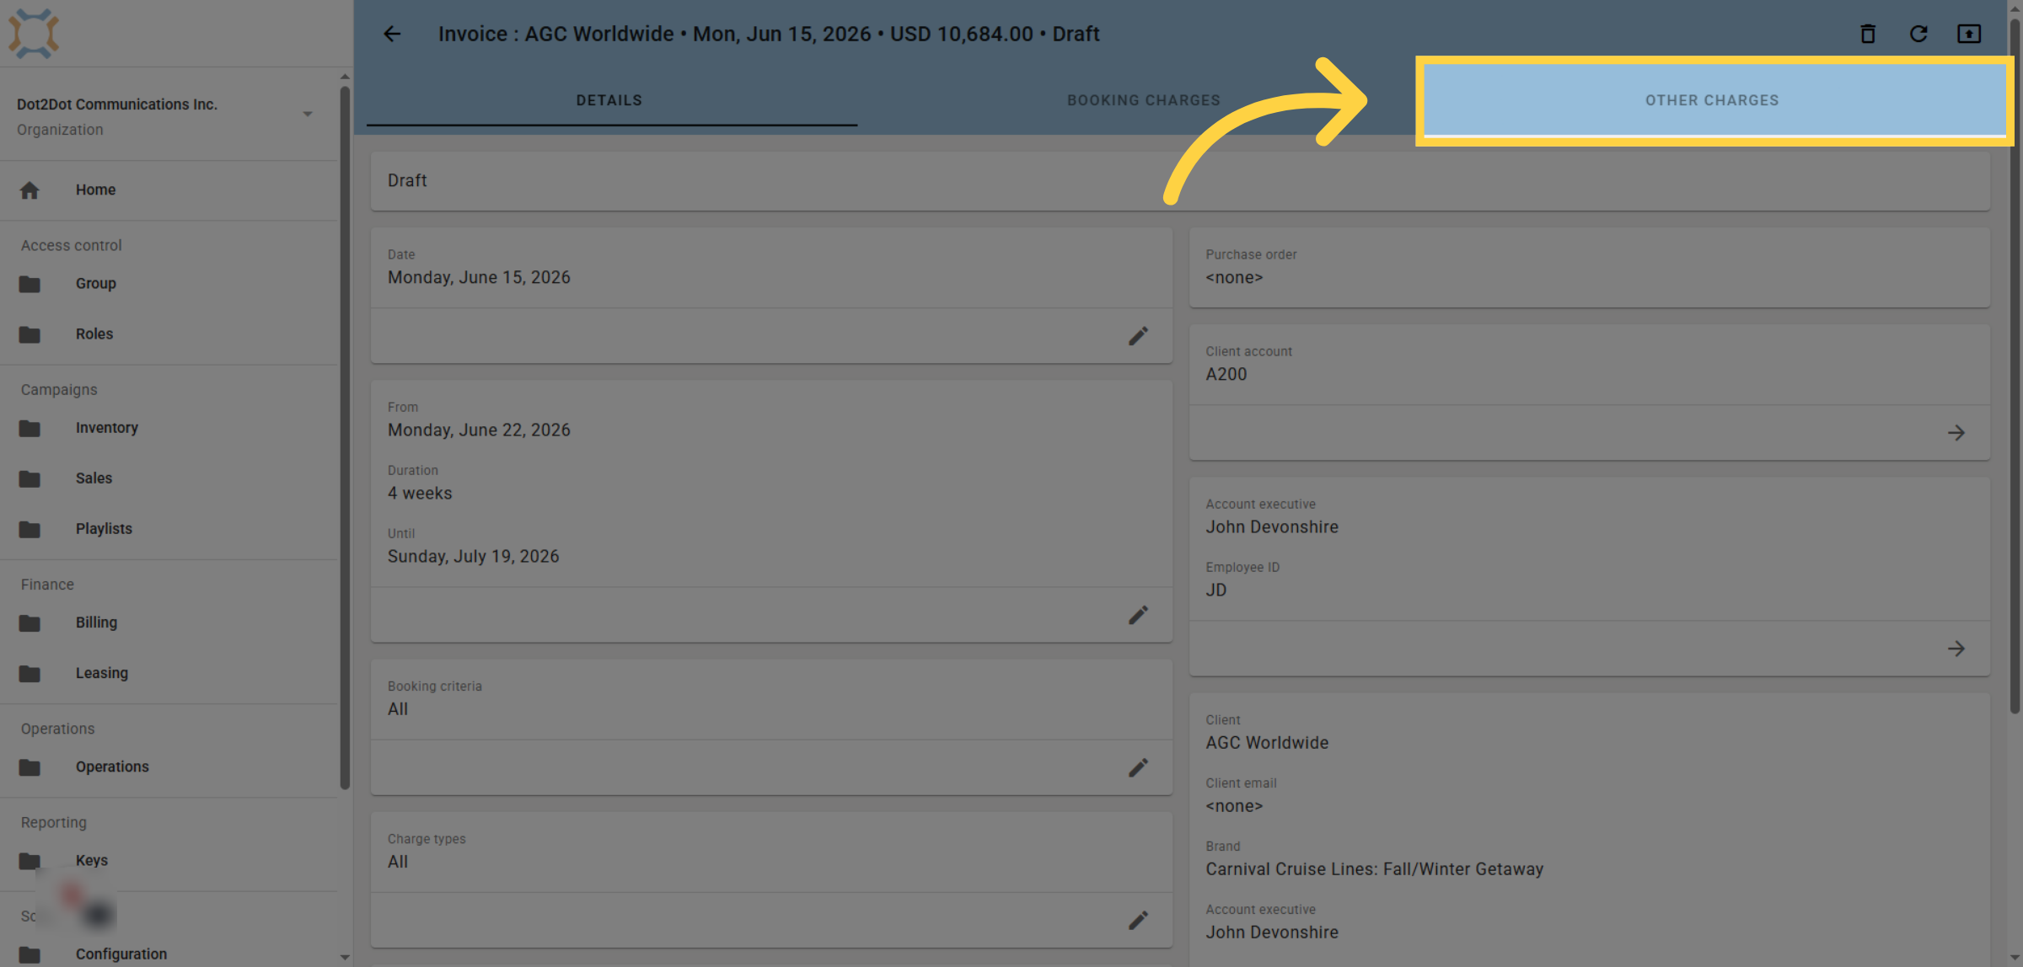Screen dimensions: 2023x967
Task: Click the Roles folder icon
Action: point(30,334)
